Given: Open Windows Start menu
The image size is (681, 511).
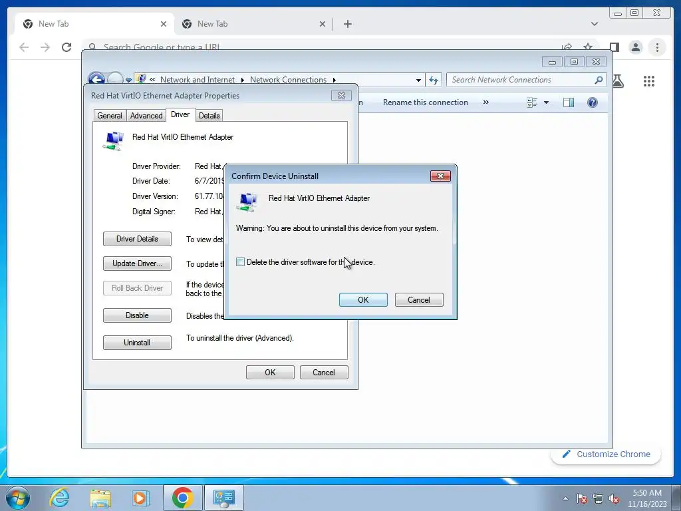Looking at the screenshot, I should point(18,498).
